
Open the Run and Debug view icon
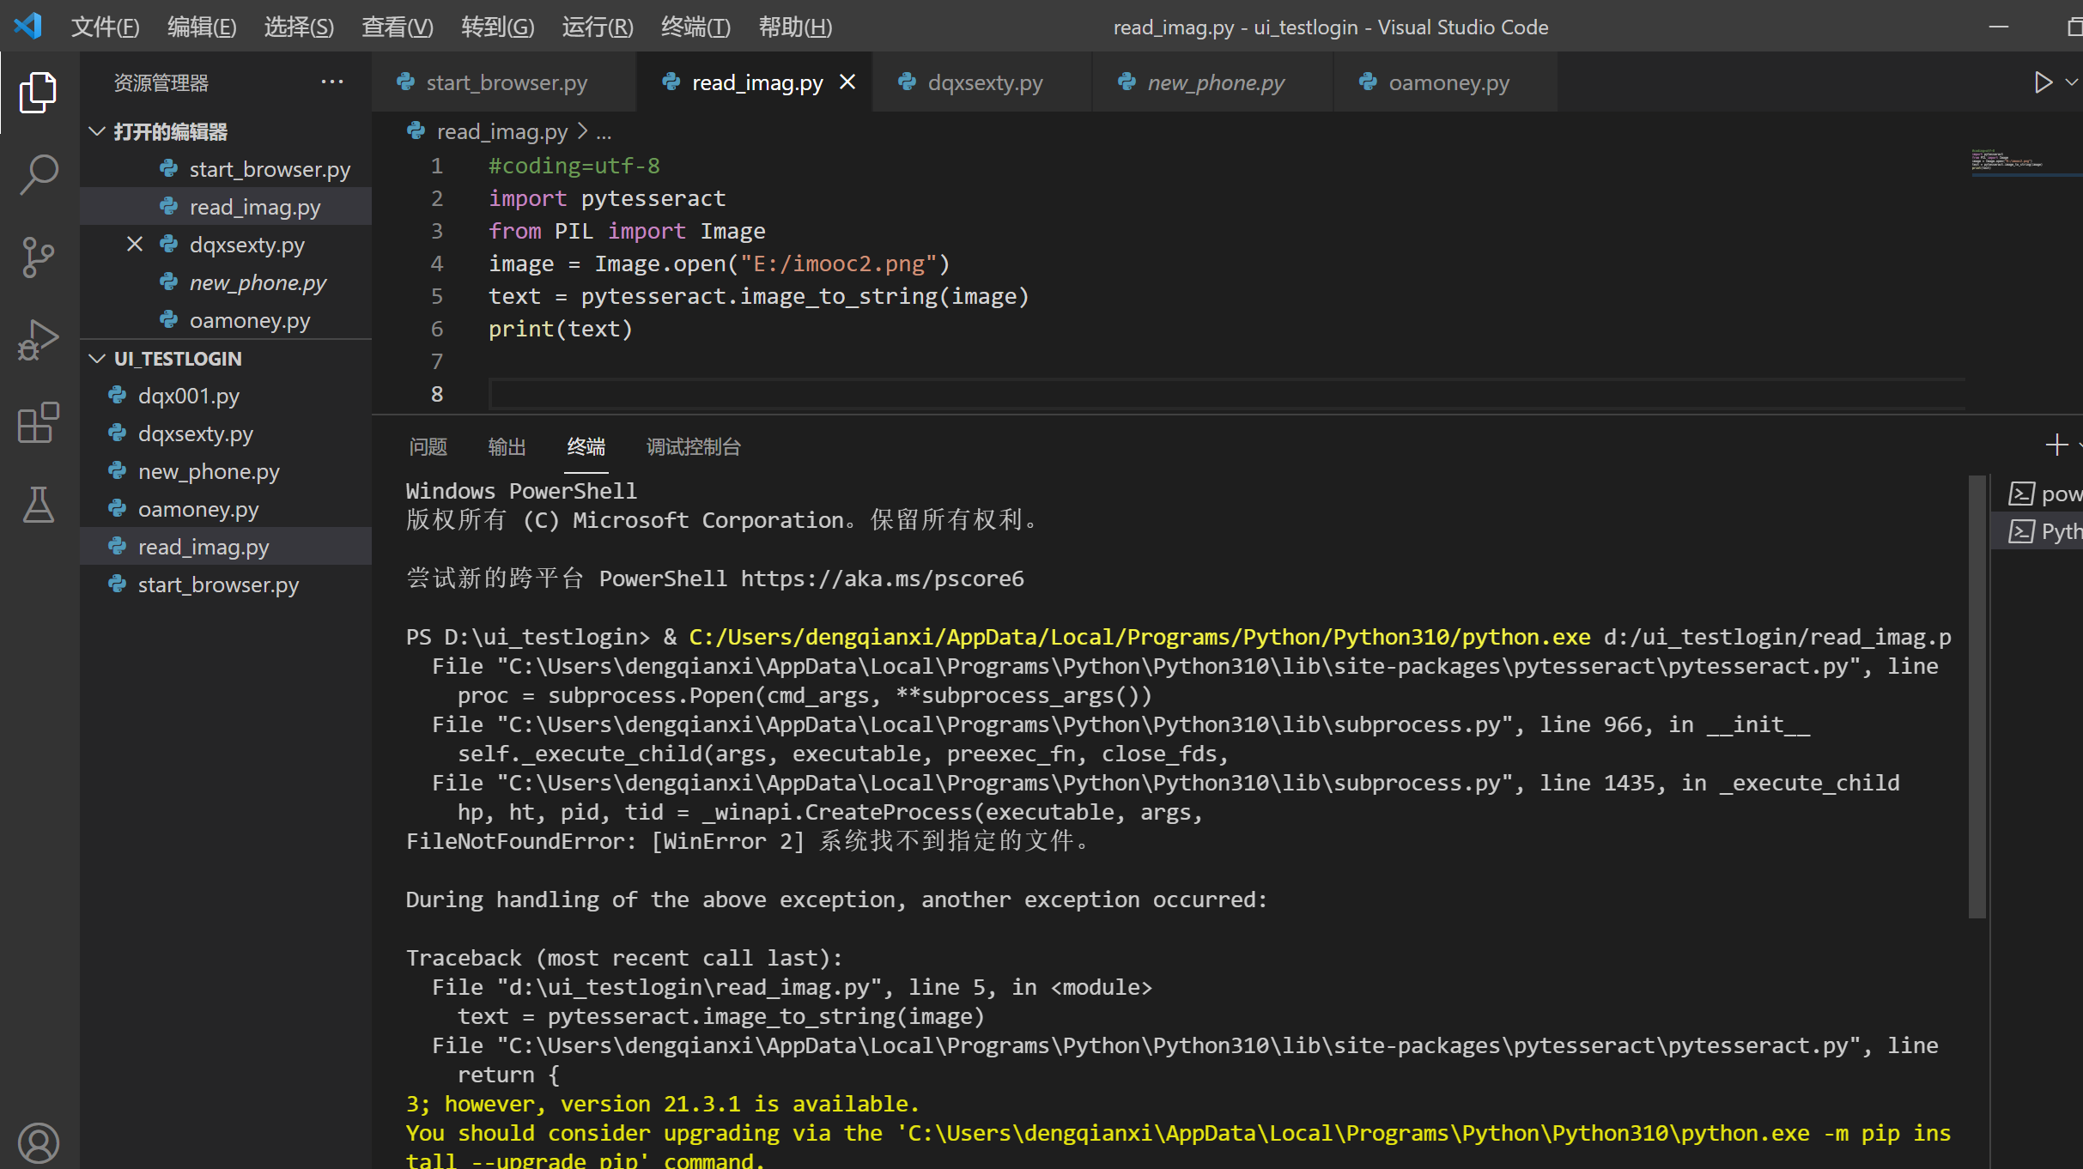[38, 340]
